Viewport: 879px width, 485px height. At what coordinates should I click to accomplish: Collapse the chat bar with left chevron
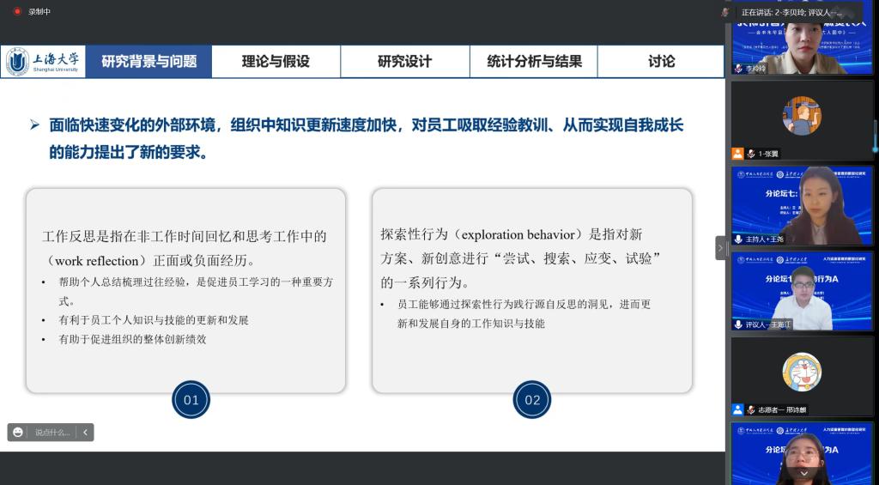pos(85,433)
